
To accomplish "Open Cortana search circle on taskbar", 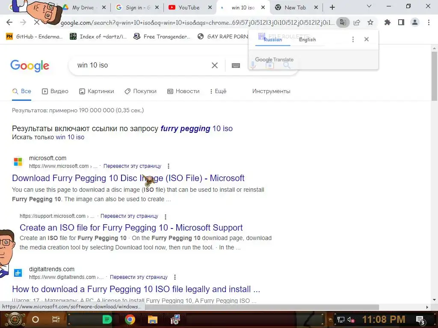I will 36,319.
